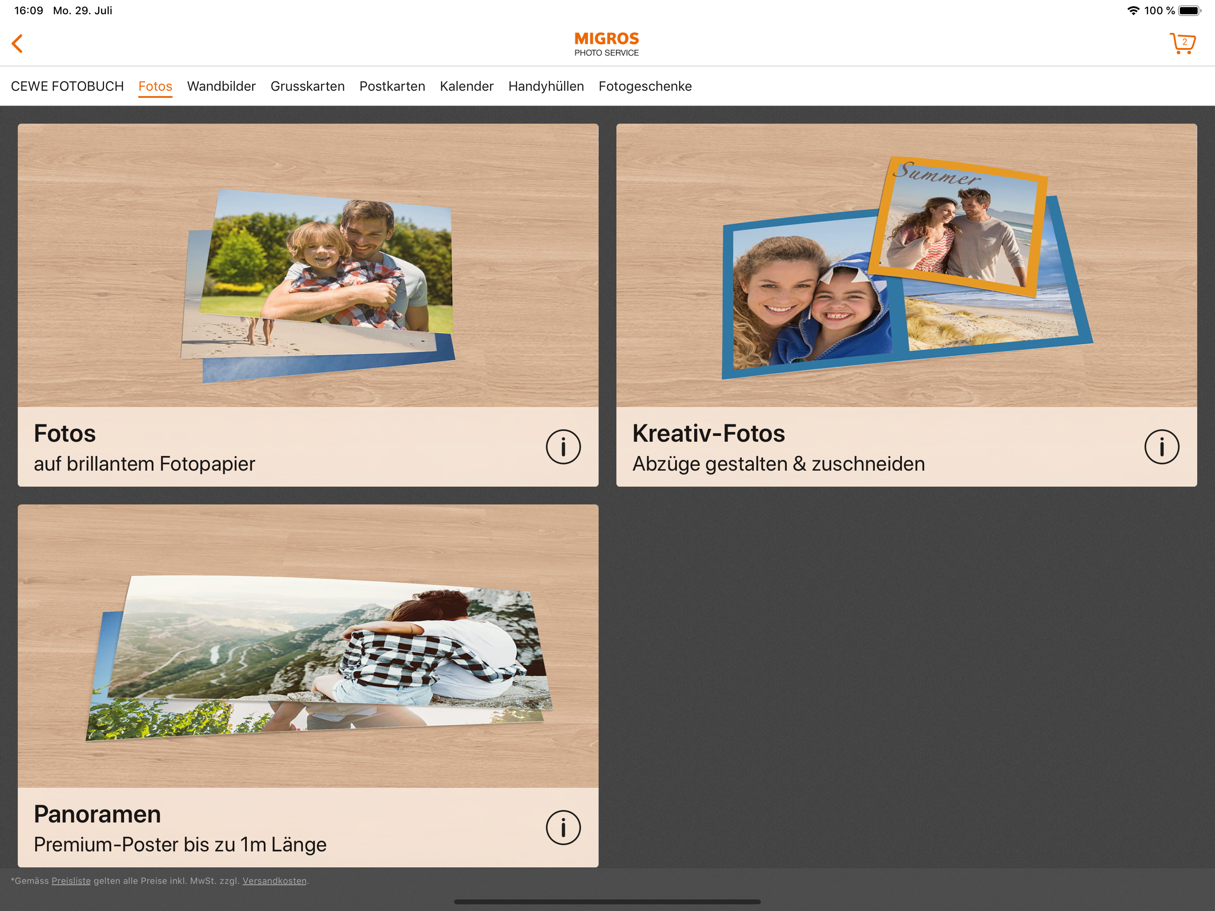Show info for Panoramen card

(x=563, y=827)
